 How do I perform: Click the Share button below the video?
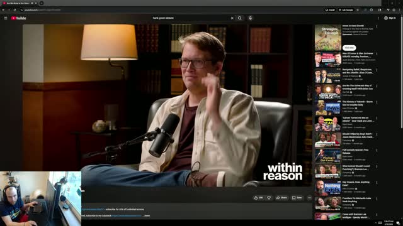pos(281,198)
